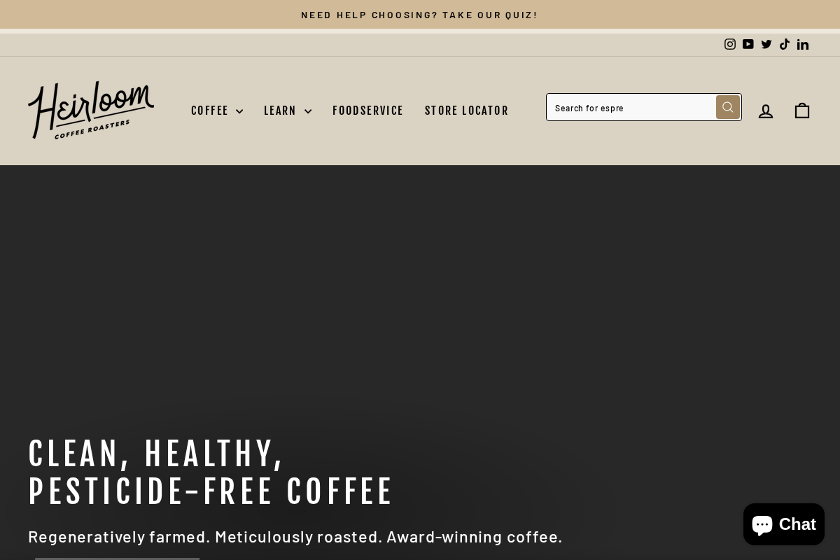This screenshot has width=840, height=560.
Task: Open the Shopify chat widget
Action: (783, 524)
